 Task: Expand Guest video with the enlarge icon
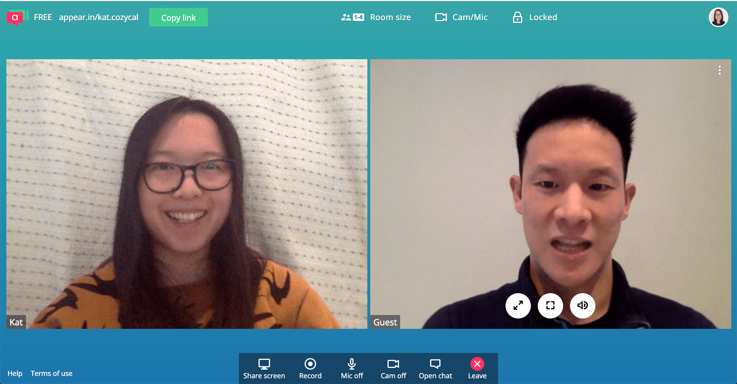pos(518,306)
